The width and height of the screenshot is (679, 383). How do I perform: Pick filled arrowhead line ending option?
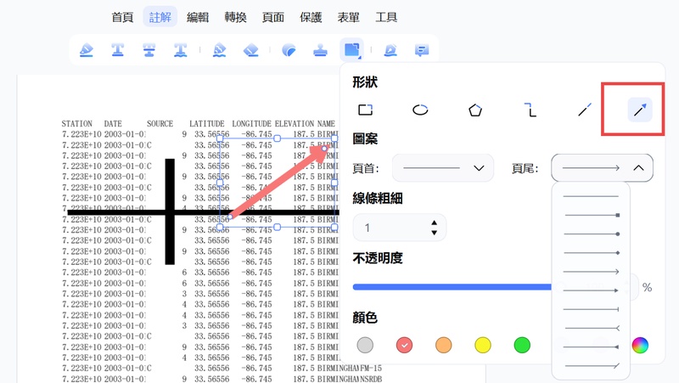[x=591, y=290]
